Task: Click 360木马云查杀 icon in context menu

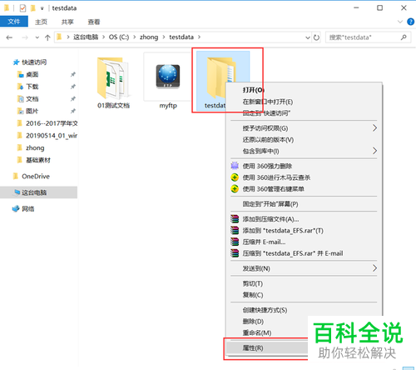Action: click(235, 177)
